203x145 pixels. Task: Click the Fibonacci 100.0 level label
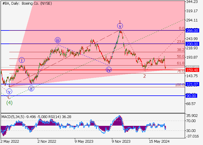tap(180, 85)
